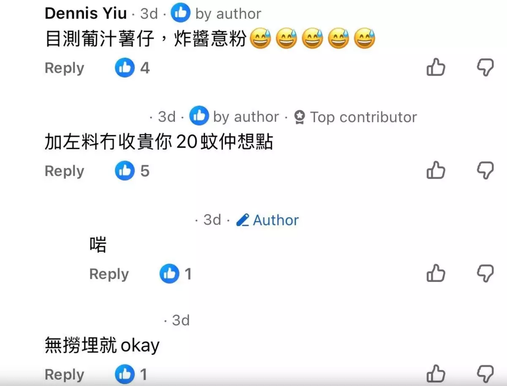Reply to Dennis Yiu's comment
Image resolution: width=507 pixels, height=386 pixels.
pos(64,68)
